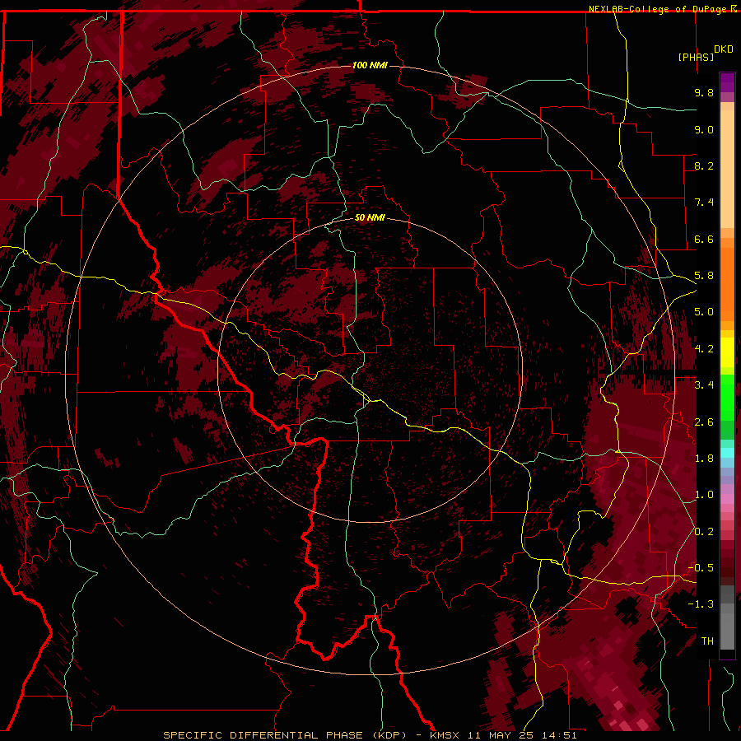Click the 5.0 scale value

click(x=704, y=312)
